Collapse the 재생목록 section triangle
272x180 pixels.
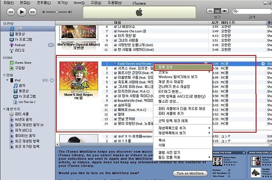[4, 109]
